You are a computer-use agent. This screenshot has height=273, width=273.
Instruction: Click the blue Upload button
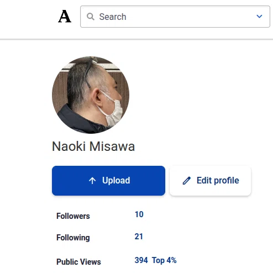[108, 181]
